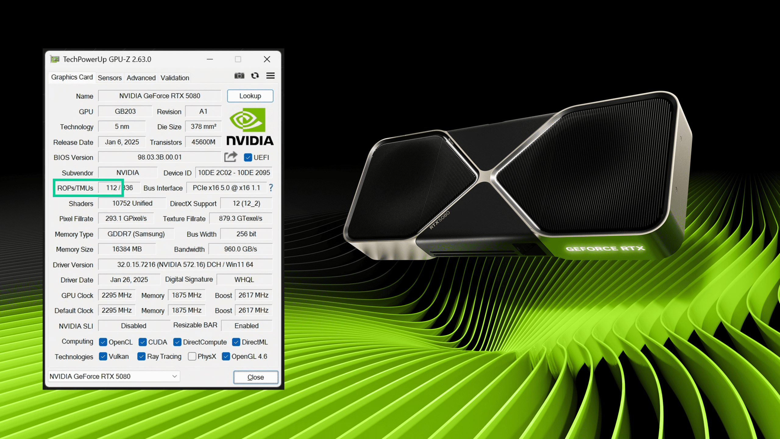
Task: Click the BIOS version share/export icon
Action: pos(231,157)
